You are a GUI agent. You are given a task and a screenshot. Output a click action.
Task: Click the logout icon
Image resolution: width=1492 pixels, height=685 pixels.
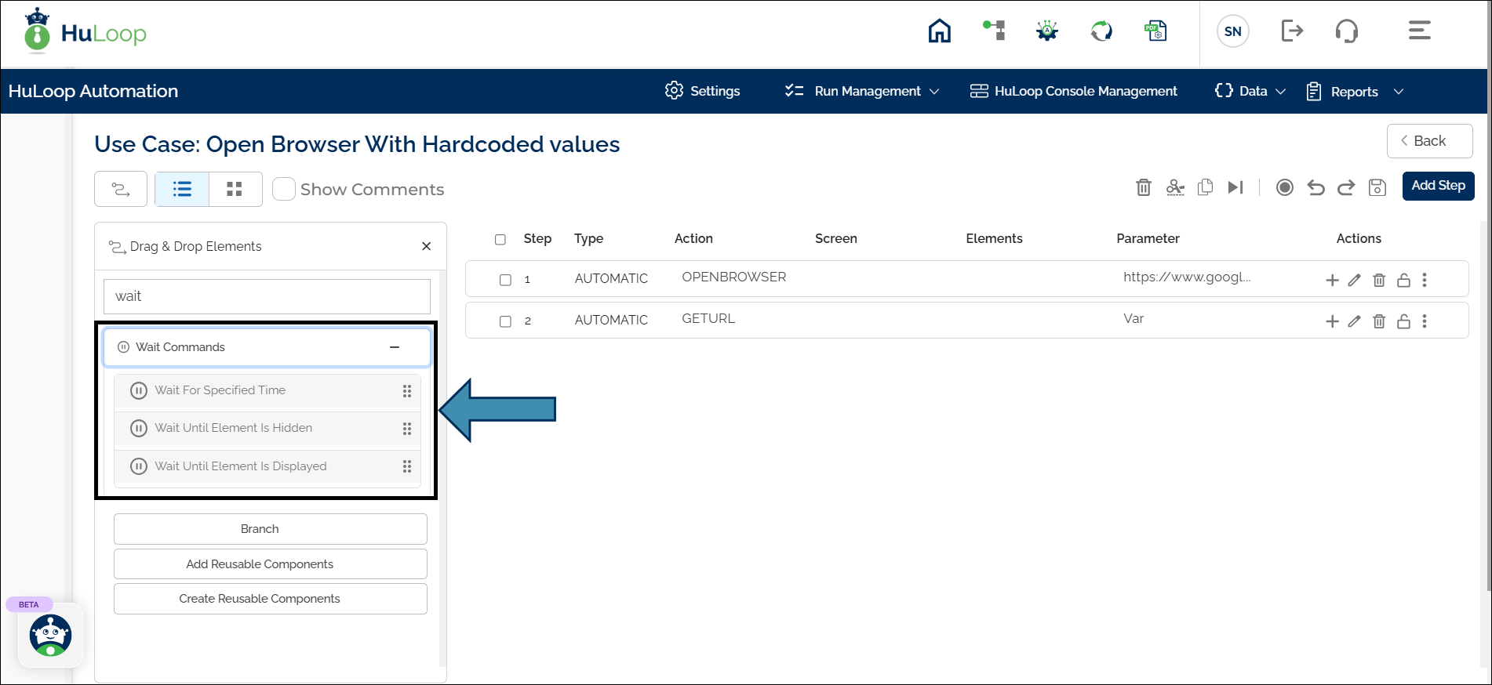click(1292, 31)
